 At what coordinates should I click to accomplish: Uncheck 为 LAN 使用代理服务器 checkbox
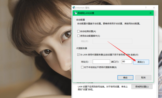(x=78, y=55)
